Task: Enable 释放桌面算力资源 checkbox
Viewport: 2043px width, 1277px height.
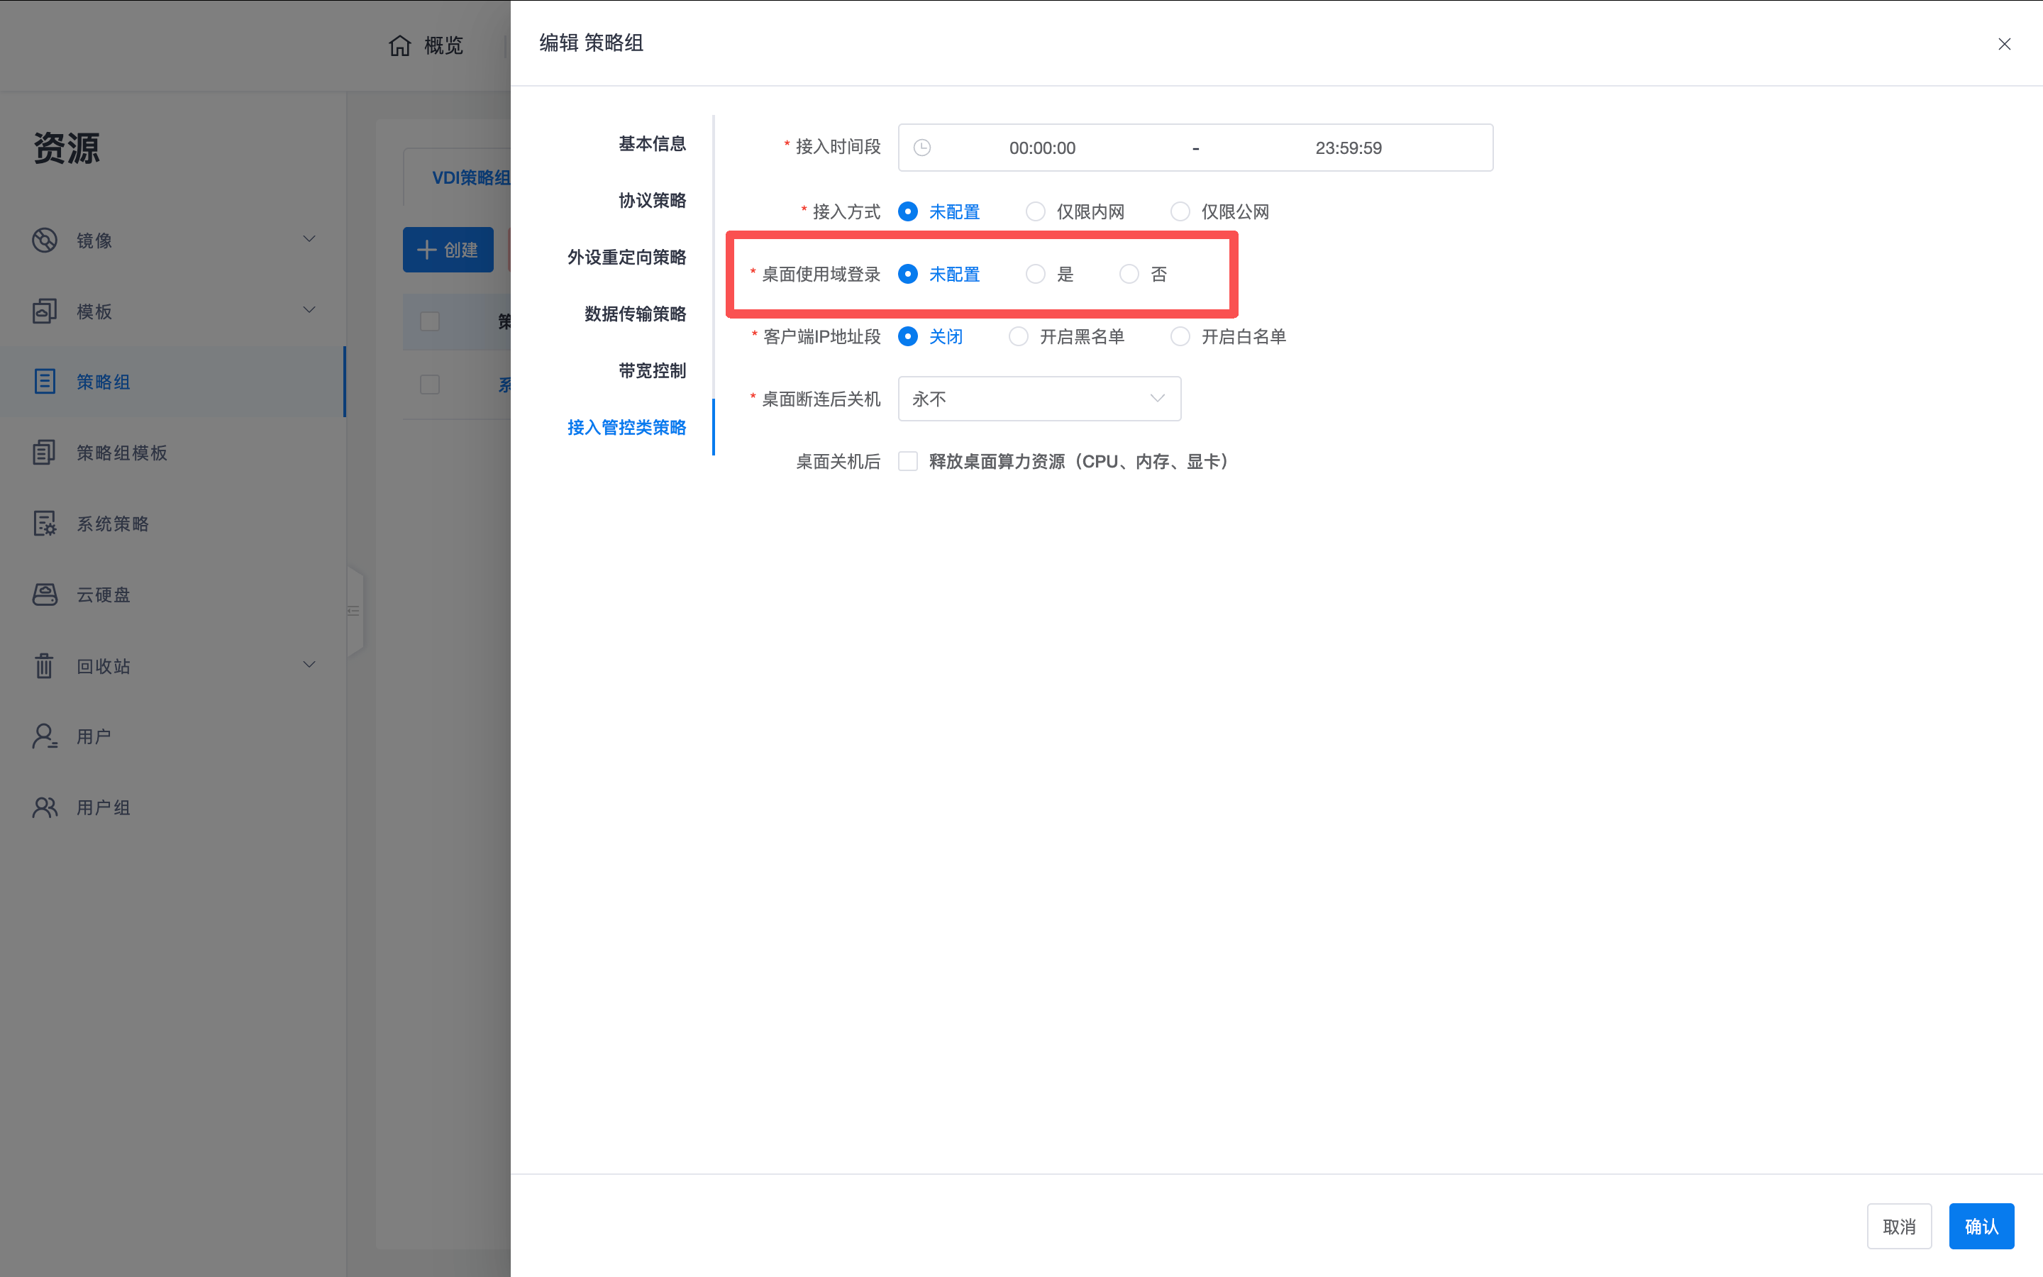Action: click(x=907, y=461)
